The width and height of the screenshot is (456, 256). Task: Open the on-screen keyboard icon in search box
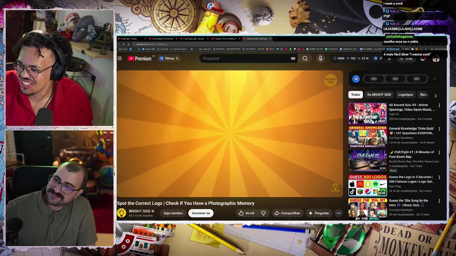[293, 58]
